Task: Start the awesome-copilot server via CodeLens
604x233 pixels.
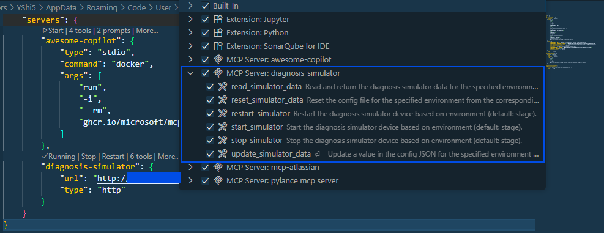Action: coord(53,31)
